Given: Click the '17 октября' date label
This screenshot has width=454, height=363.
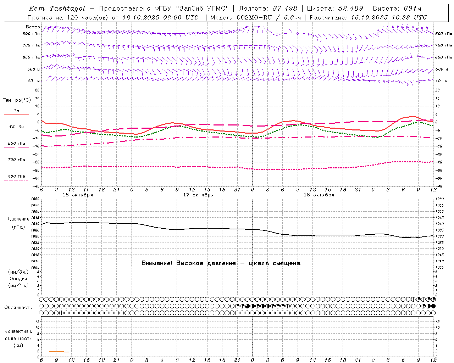Looking at the screenshot, I should (x=198, y=195).
